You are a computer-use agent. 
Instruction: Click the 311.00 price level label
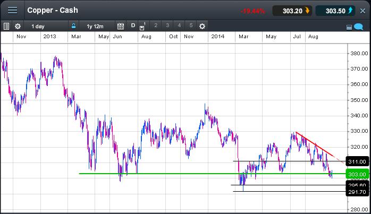(x=356, y=161)
